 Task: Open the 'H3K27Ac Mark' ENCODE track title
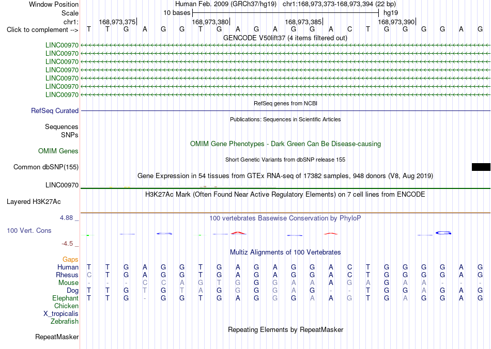285,195
